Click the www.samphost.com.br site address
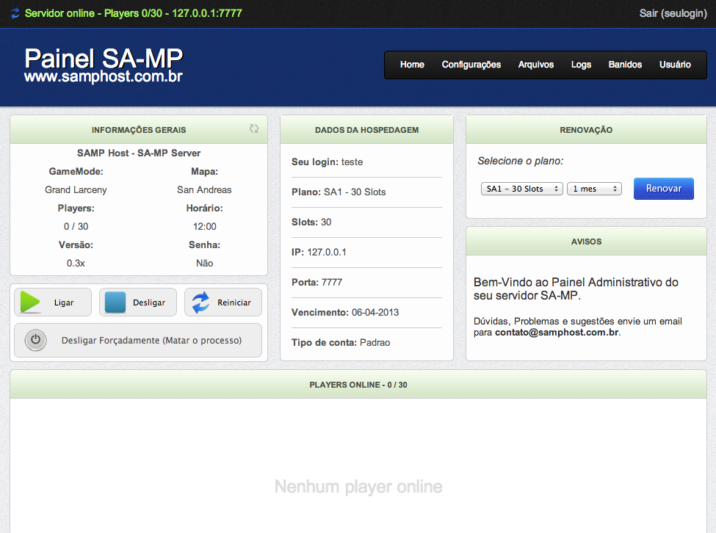 (104, 76)
